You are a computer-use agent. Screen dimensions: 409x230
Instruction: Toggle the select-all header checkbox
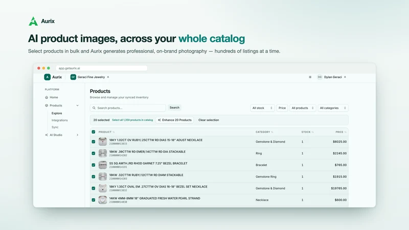click(94, 132)
